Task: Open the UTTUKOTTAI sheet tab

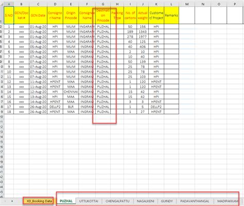Action: 89,201
